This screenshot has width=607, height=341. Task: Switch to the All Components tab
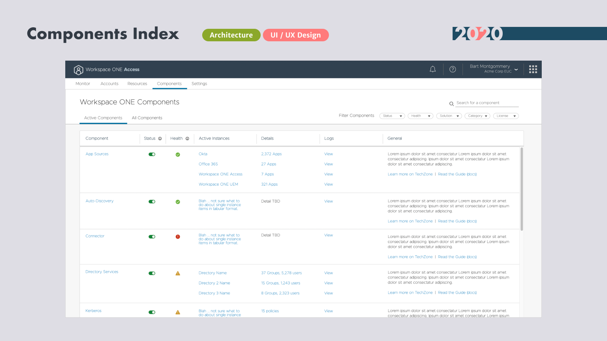[x=147, y=118]
